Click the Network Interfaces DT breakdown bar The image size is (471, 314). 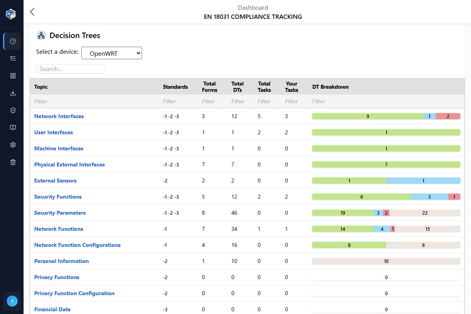386,116
